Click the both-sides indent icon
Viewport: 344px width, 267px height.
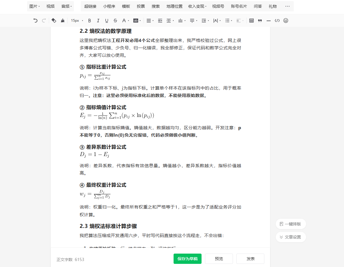point(169,21)
